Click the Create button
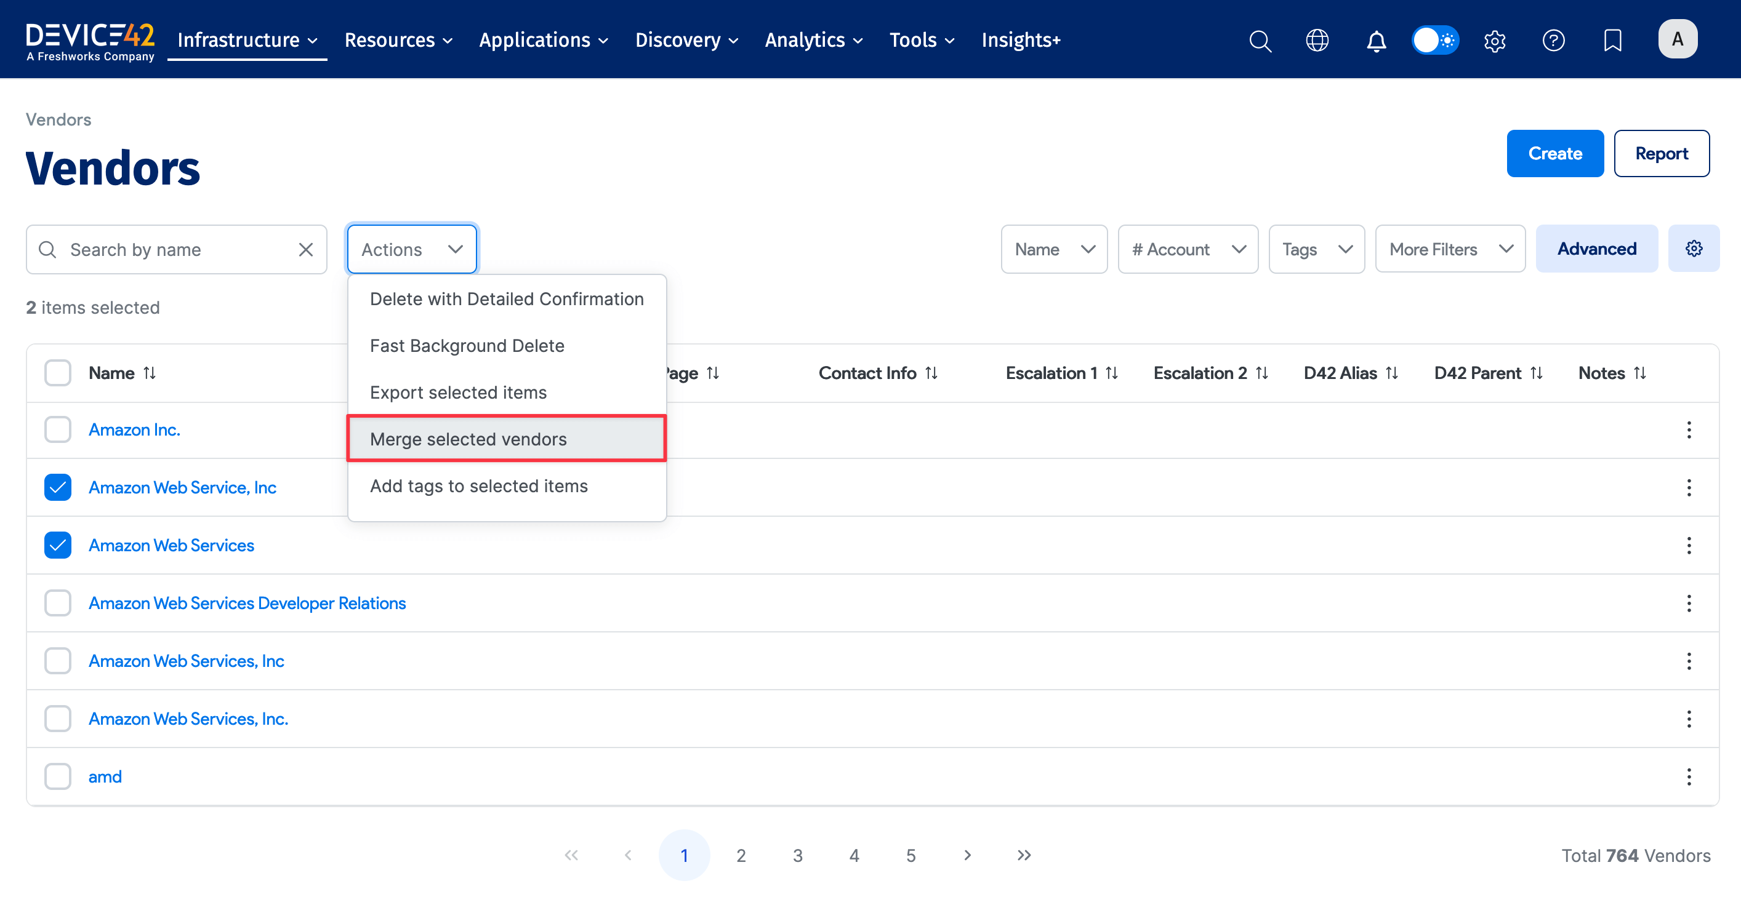Viewport: 1741px width, 913px height. click(1554, 153)
